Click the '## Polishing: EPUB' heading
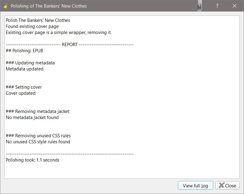The height and width of the screenshot is (194, 244). [x=24, y=51]
